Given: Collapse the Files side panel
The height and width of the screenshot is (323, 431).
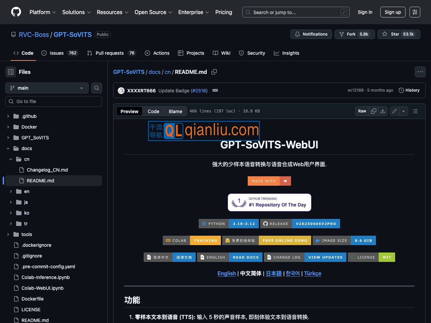Looking at the screenshot, I should coord(11,72).
